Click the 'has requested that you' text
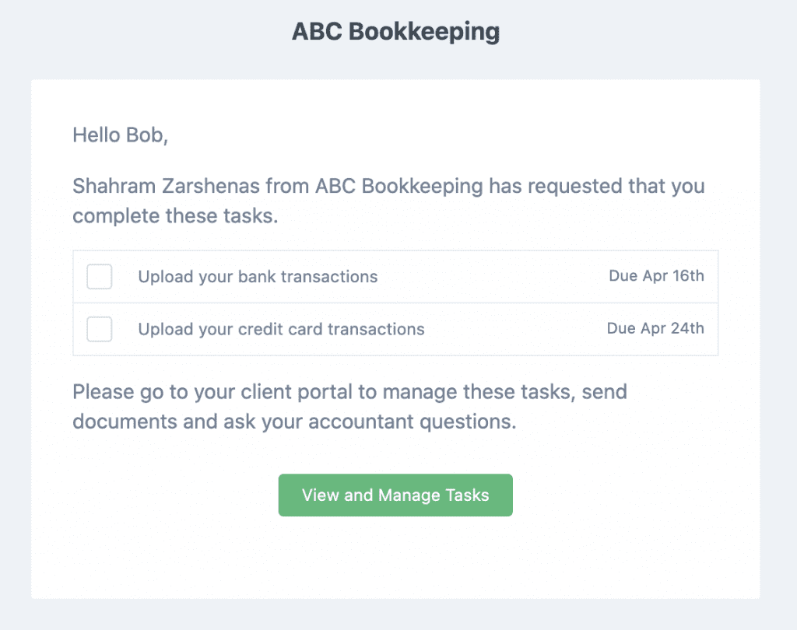Screen dimensions: 797x630 click(x=597, y=187)
